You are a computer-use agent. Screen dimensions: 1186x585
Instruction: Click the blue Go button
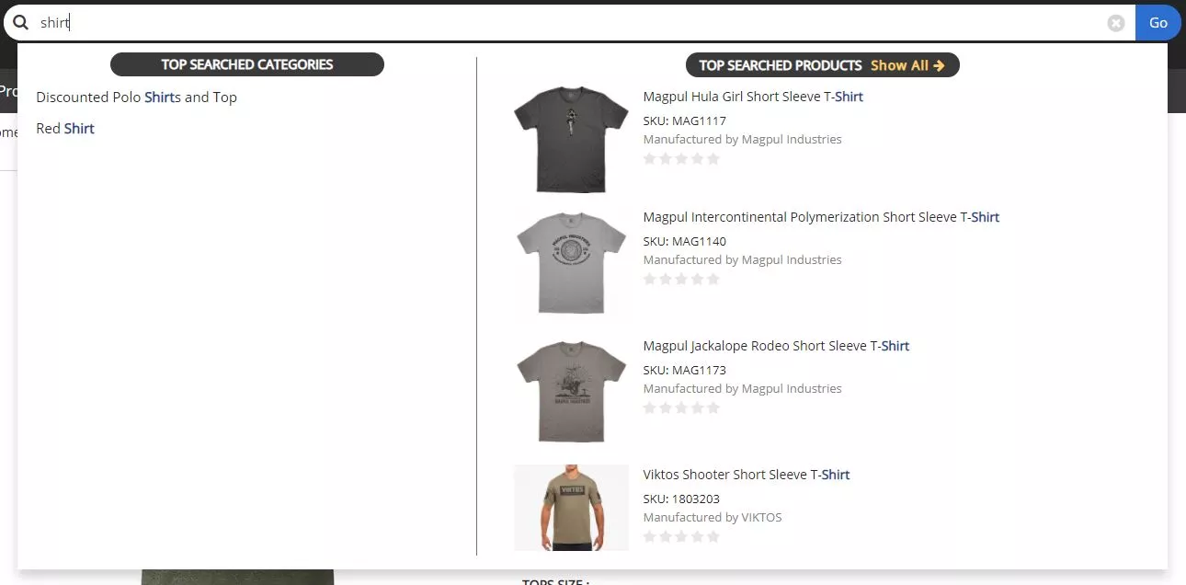pos(1158,23)
